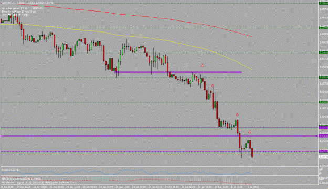Click the MetaTrader Alpari UK copyright text

(39, 182)
